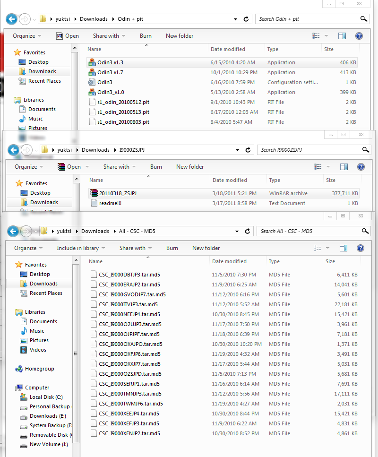Image resolution: width=378 pixels, height=457 pixels.
Task: Open the Odin3 configuration settings file
Action: pyautogui.click(x=104, y=82)
